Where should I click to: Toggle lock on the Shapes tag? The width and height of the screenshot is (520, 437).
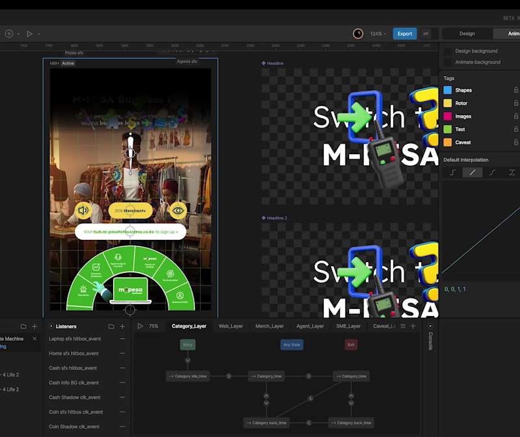pos(516,90)
